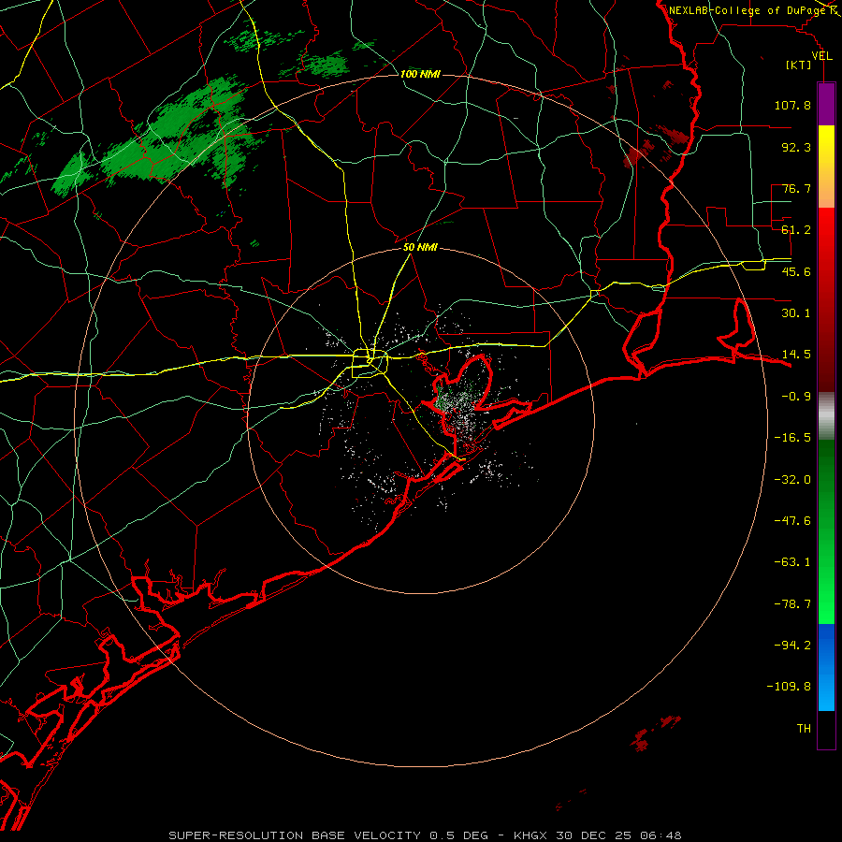Click the 45.6 legend value
The height and width of the screenshot is (842, 842).
[x=796, y=271]
